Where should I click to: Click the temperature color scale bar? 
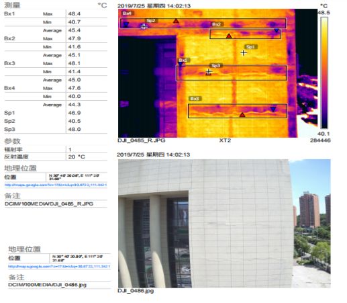tap(324, 73)
